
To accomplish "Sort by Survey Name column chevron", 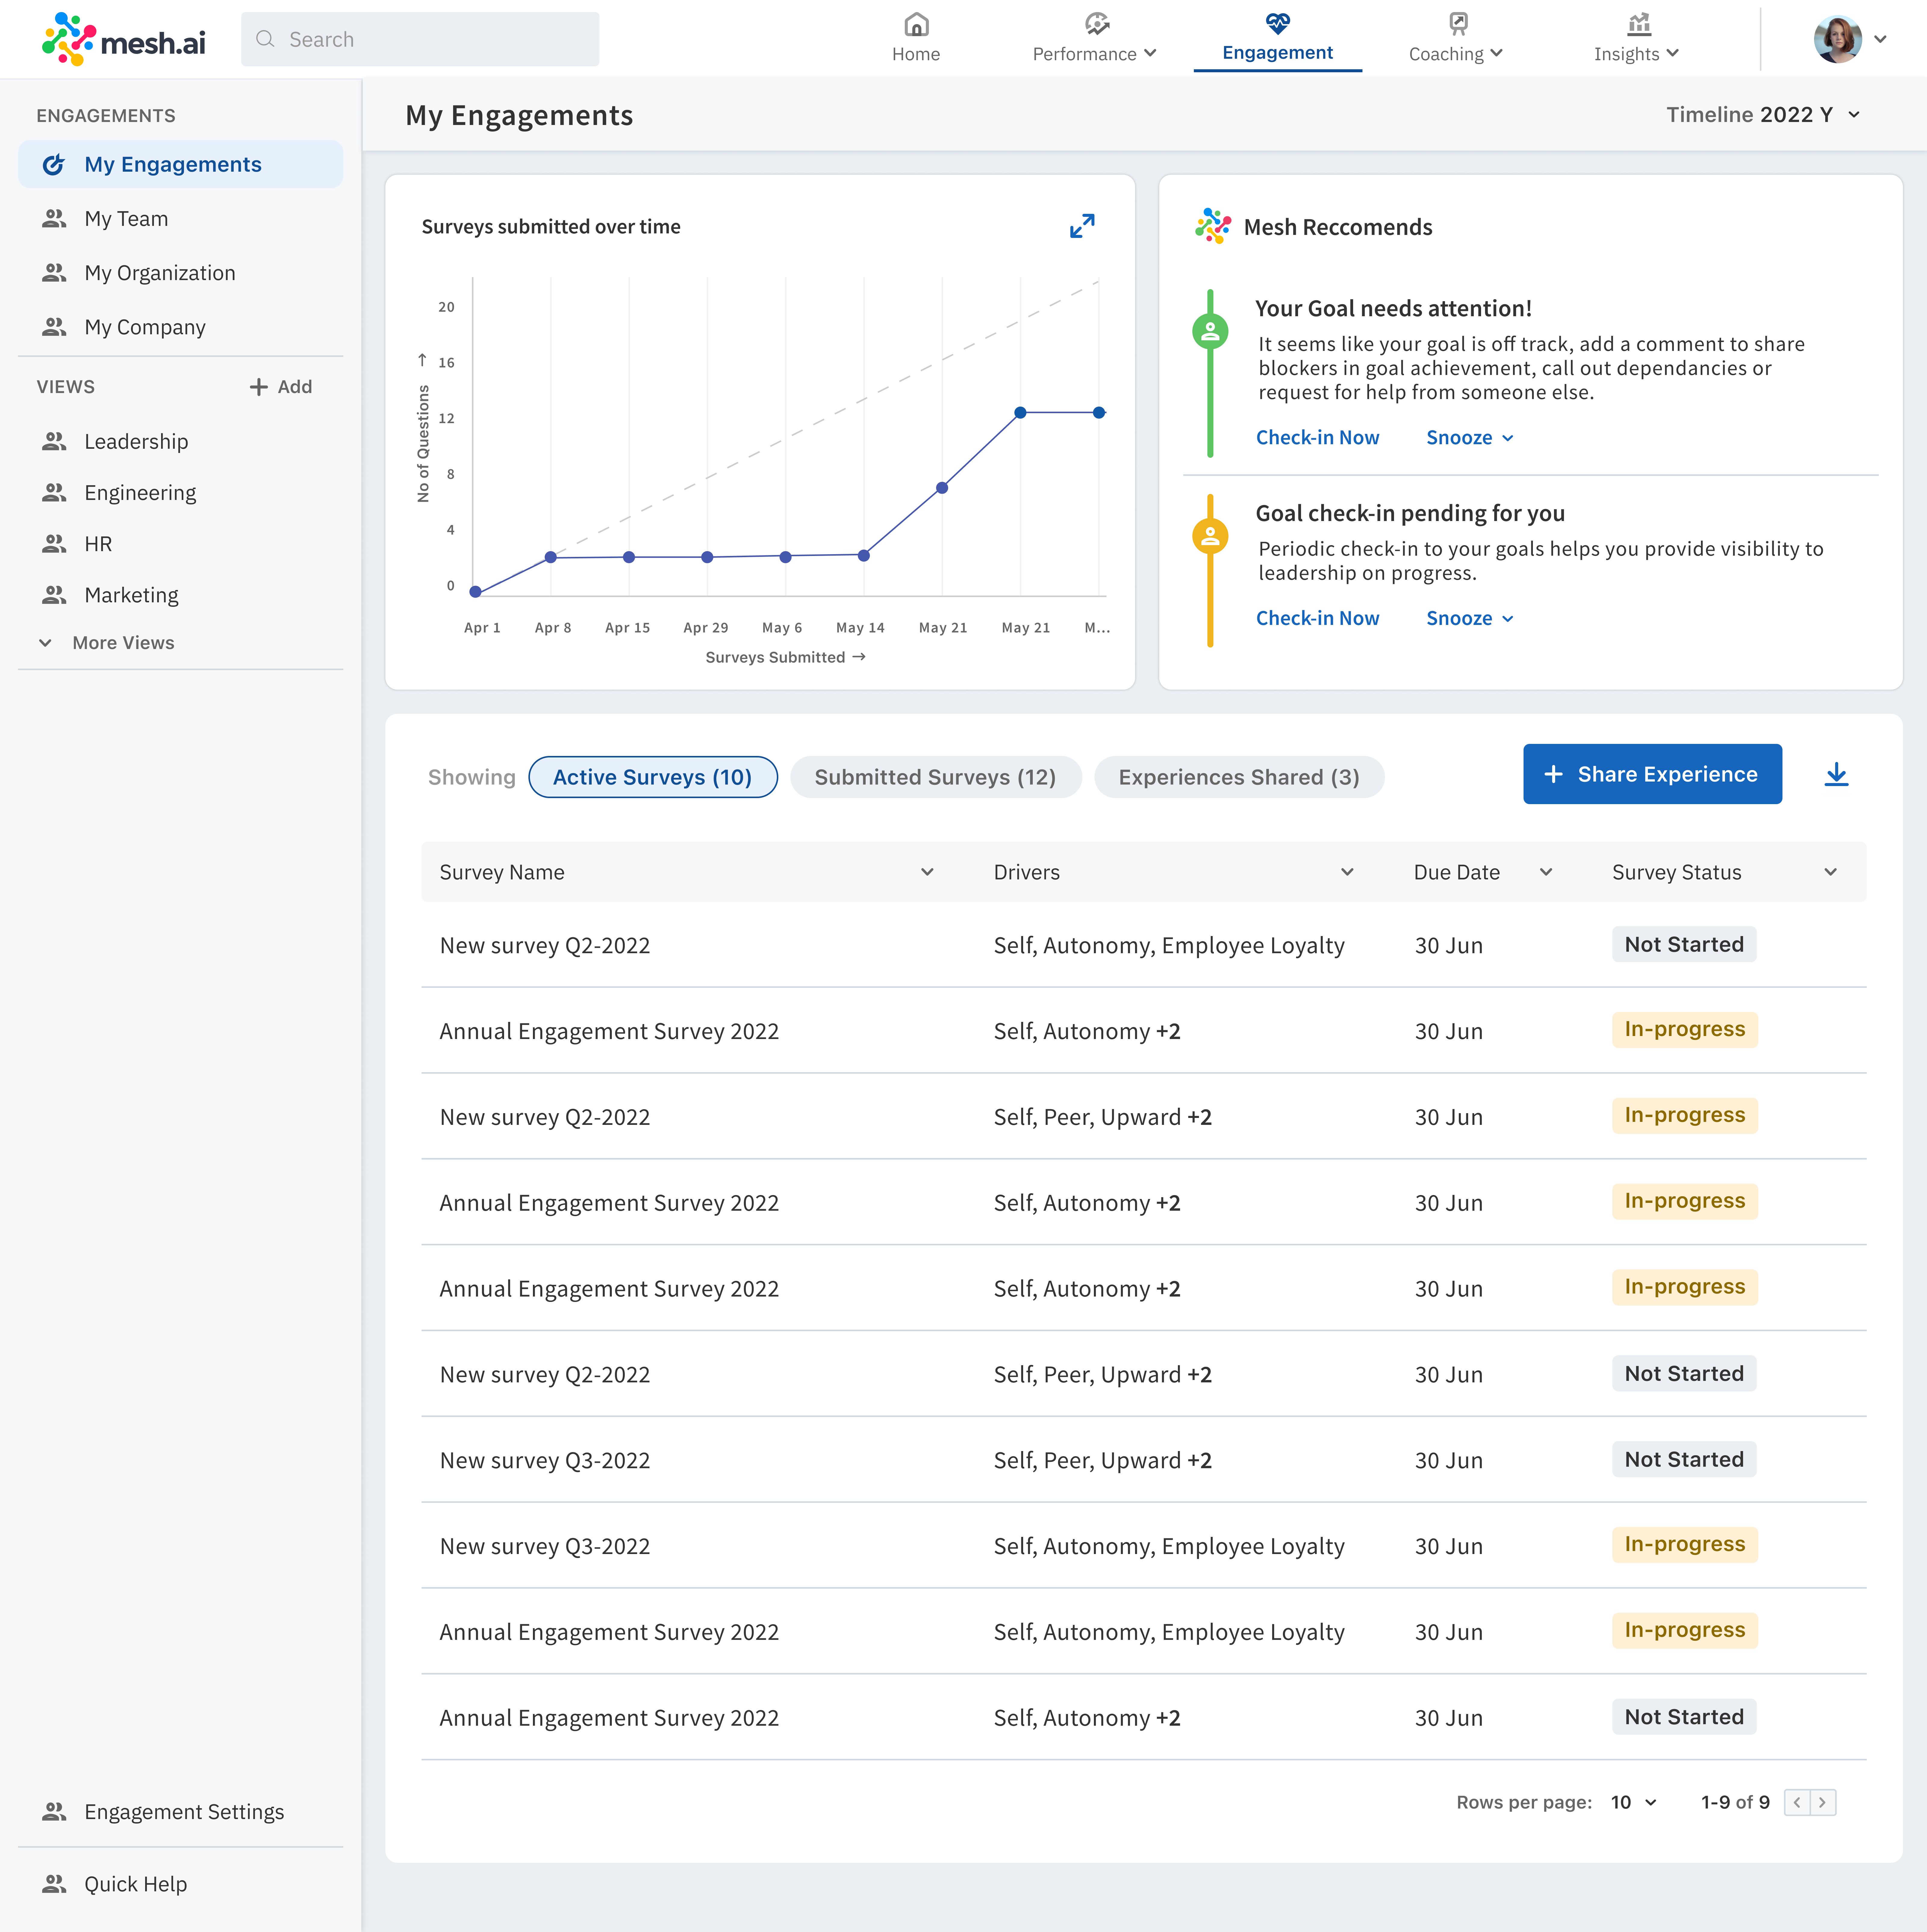I will tap(927, 872).
